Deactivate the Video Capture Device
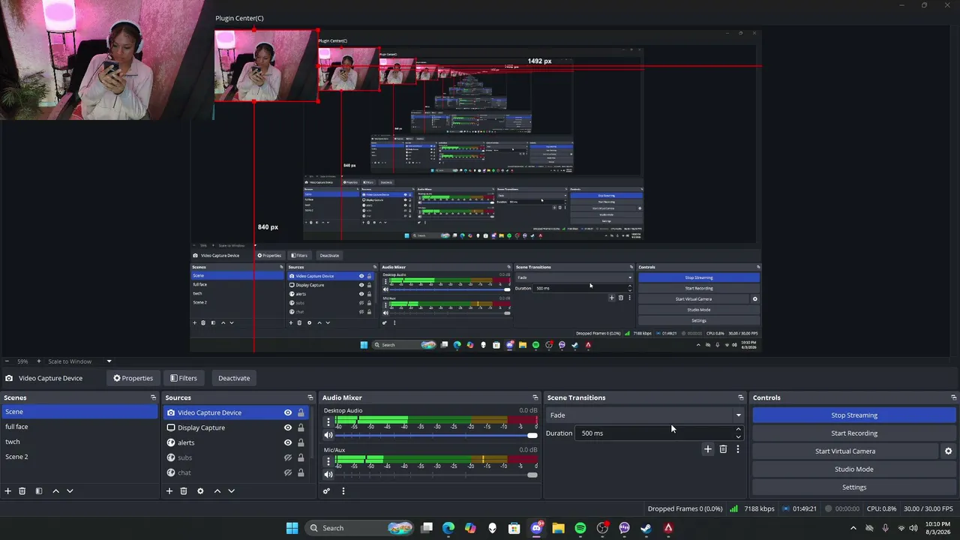Image resolution: width=960 pixels, height=540 pixels. [234, 378]
